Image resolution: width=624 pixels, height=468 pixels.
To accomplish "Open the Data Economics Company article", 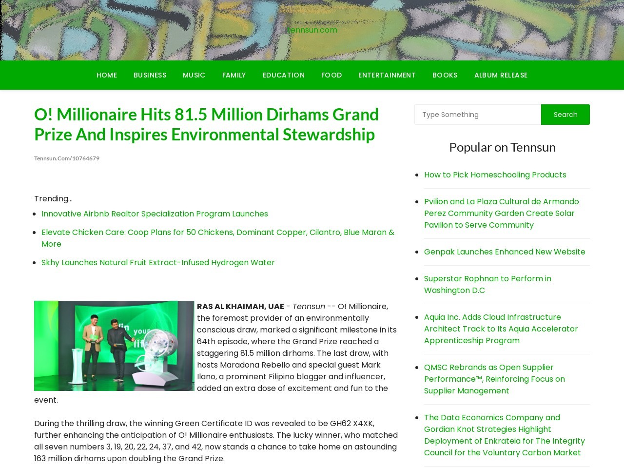I will click(x=504, y=435).
